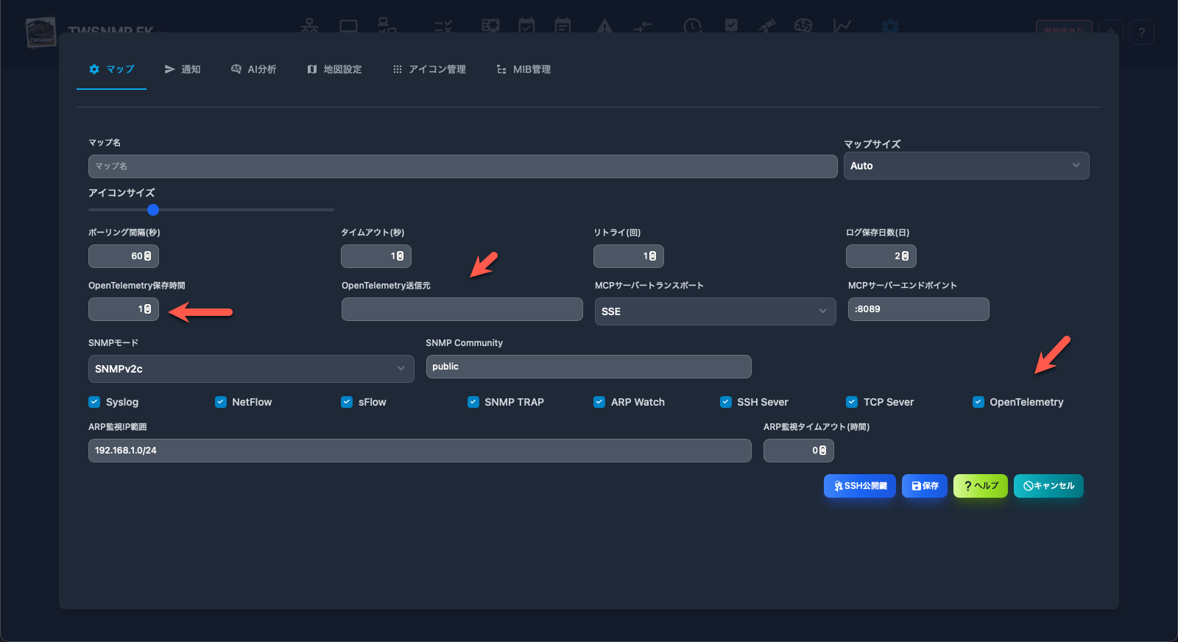Click the 保存 save button
Screen dimensions: 1178x642
point(925,486)
